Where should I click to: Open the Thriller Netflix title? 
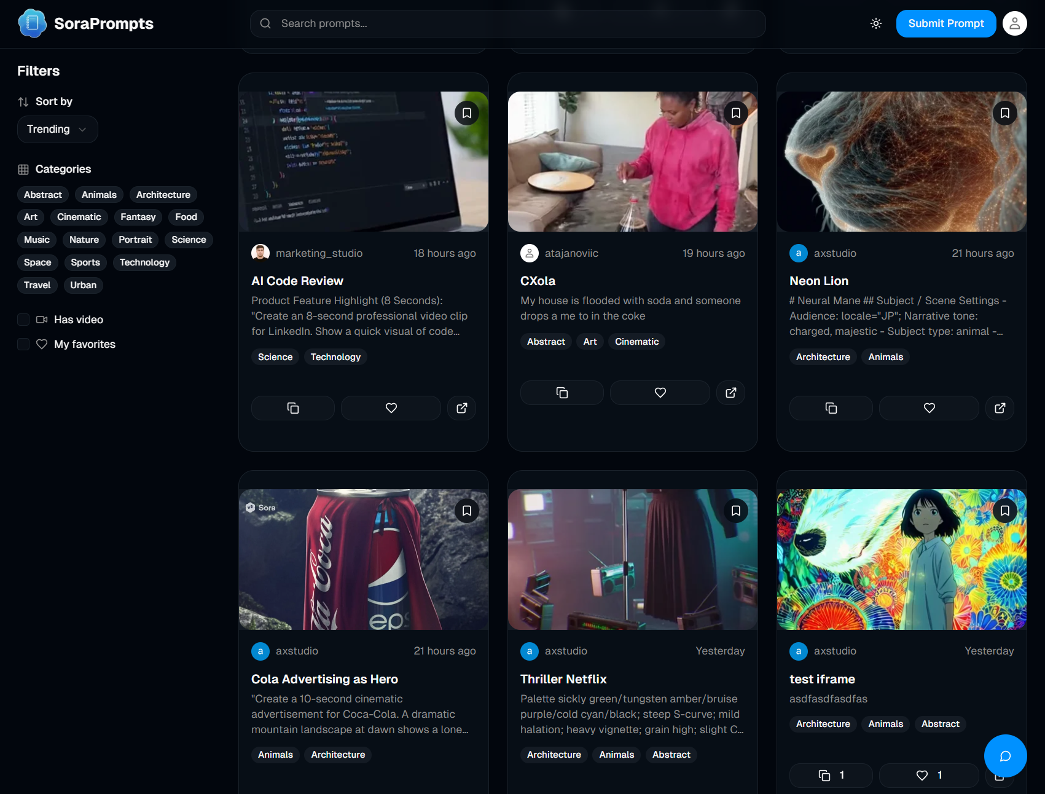coord(563,679)
